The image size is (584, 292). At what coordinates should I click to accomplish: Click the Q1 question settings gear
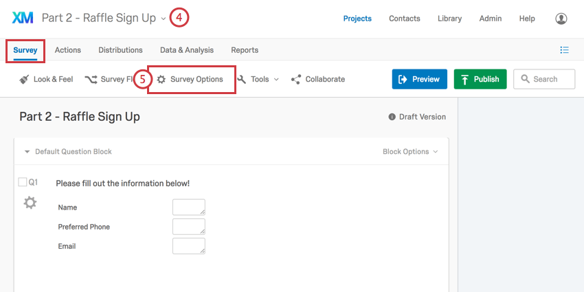tap(30, 203)
